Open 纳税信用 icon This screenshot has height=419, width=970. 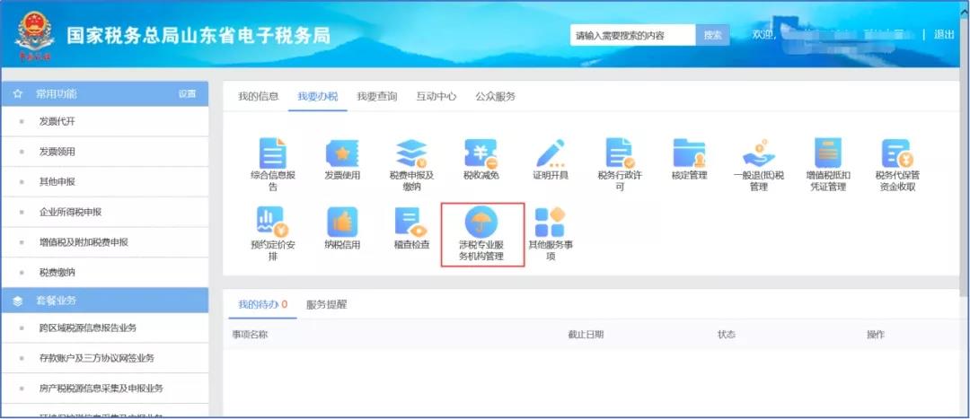click(342, 223)
